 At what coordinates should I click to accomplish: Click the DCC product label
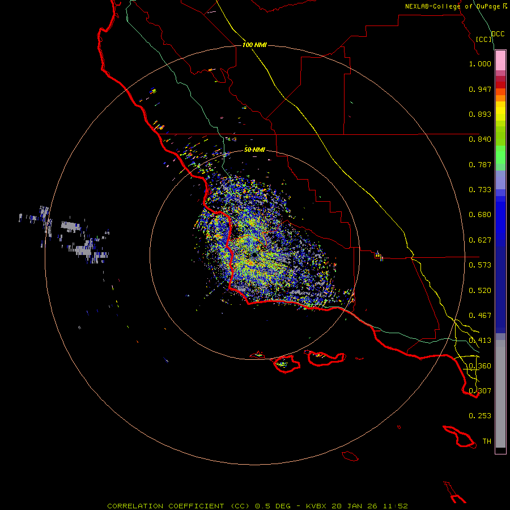click(x=498, y=34)
